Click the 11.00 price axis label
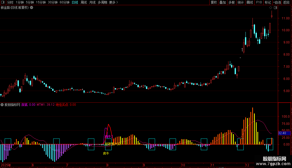Screen dimensions: 292x168 286,18
